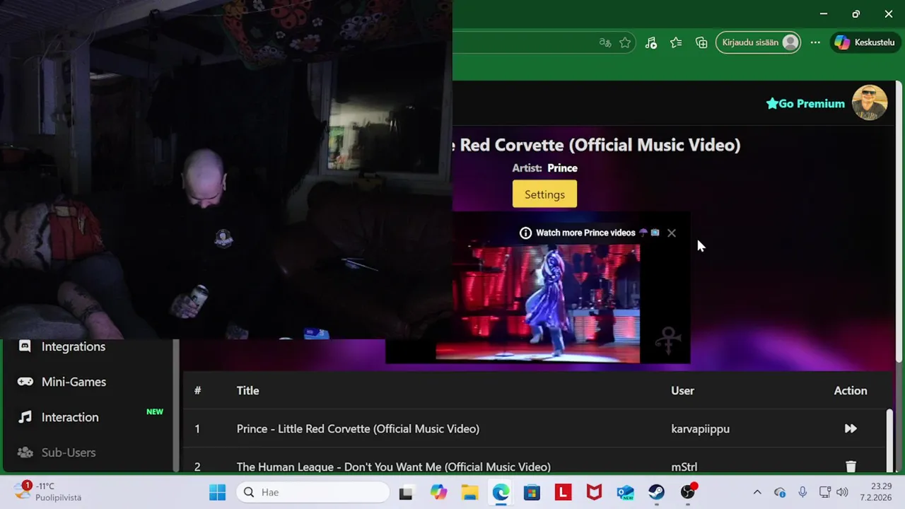Open song request Settings button

click(x=544, y=194)
